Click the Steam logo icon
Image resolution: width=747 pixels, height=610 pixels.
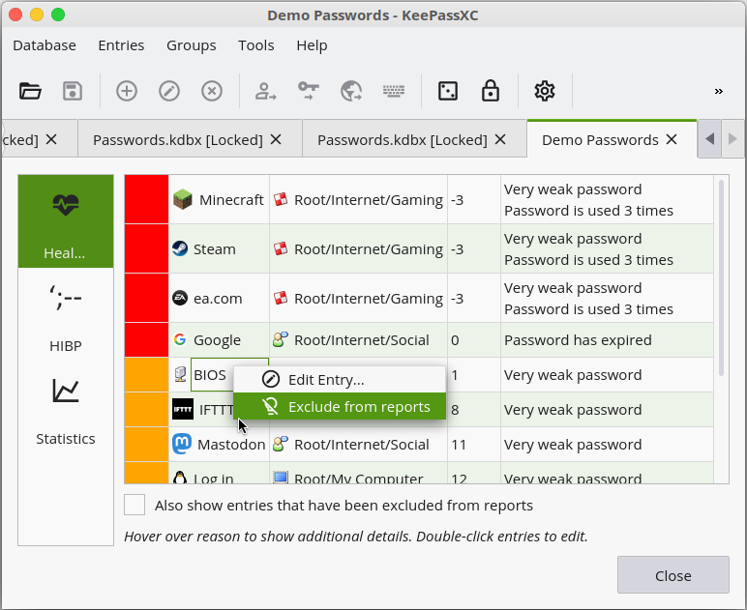(180, 248)
